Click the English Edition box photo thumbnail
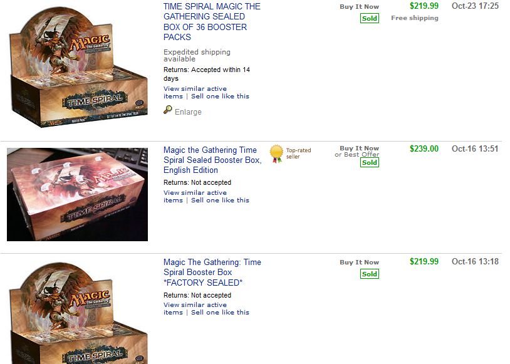The width and height of the screenshot is (510, 364). click(x=78, y=194)
